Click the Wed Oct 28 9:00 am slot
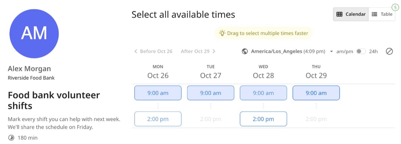This screenshot has height=144, width=401. coord(263,93)
